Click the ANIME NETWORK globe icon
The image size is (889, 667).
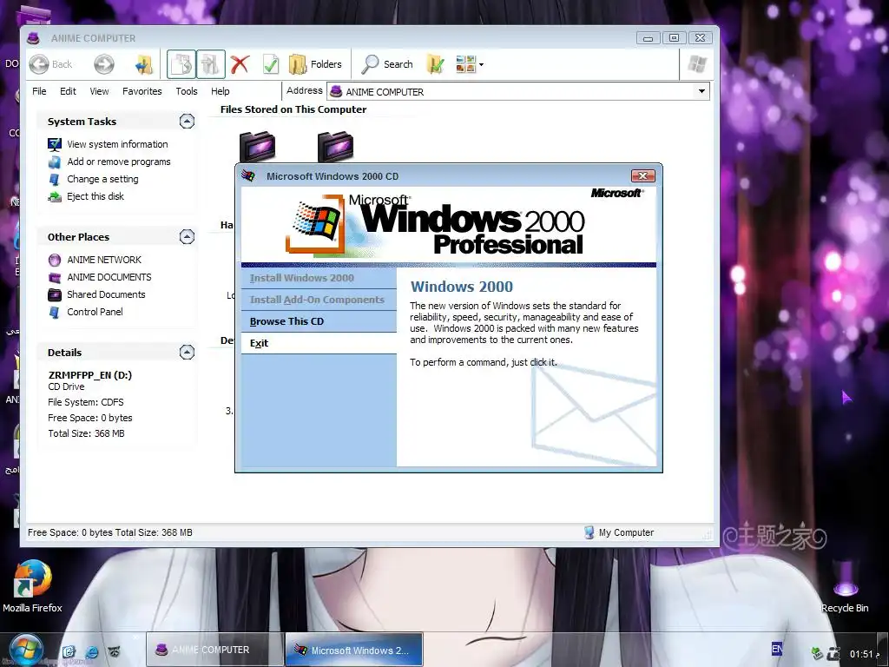pos(55,260)
